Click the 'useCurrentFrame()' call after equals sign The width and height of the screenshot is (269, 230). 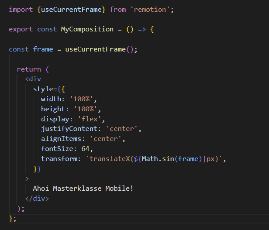(x=99, y=49)
